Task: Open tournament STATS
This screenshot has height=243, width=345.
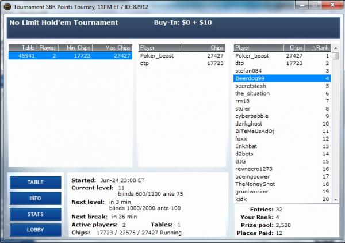Action: click(x=35, y=214)
